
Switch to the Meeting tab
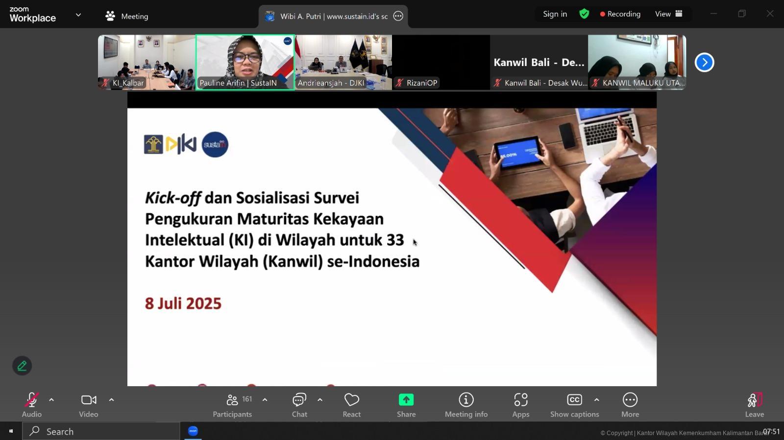[x=127, y=16]
